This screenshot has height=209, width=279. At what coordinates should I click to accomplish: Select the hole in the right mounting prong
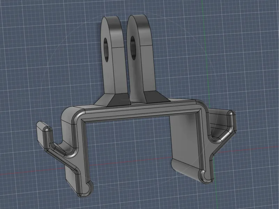(133, 48)
